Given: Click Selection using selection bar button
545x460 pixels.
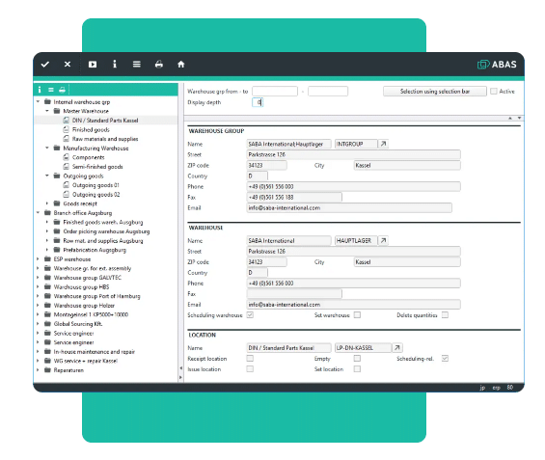Looking at the screenshot, I should pos(435,91).
